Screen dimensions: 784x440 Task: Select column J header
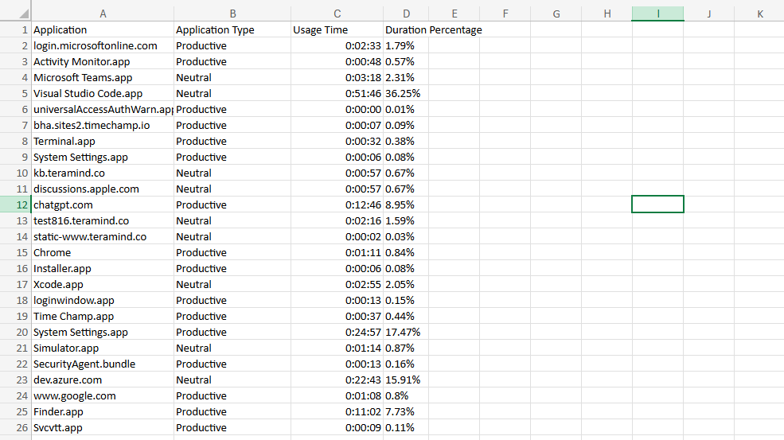(709, 14)
